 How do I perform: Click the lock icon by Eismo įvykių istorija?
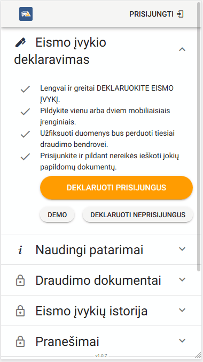point(20,311)
